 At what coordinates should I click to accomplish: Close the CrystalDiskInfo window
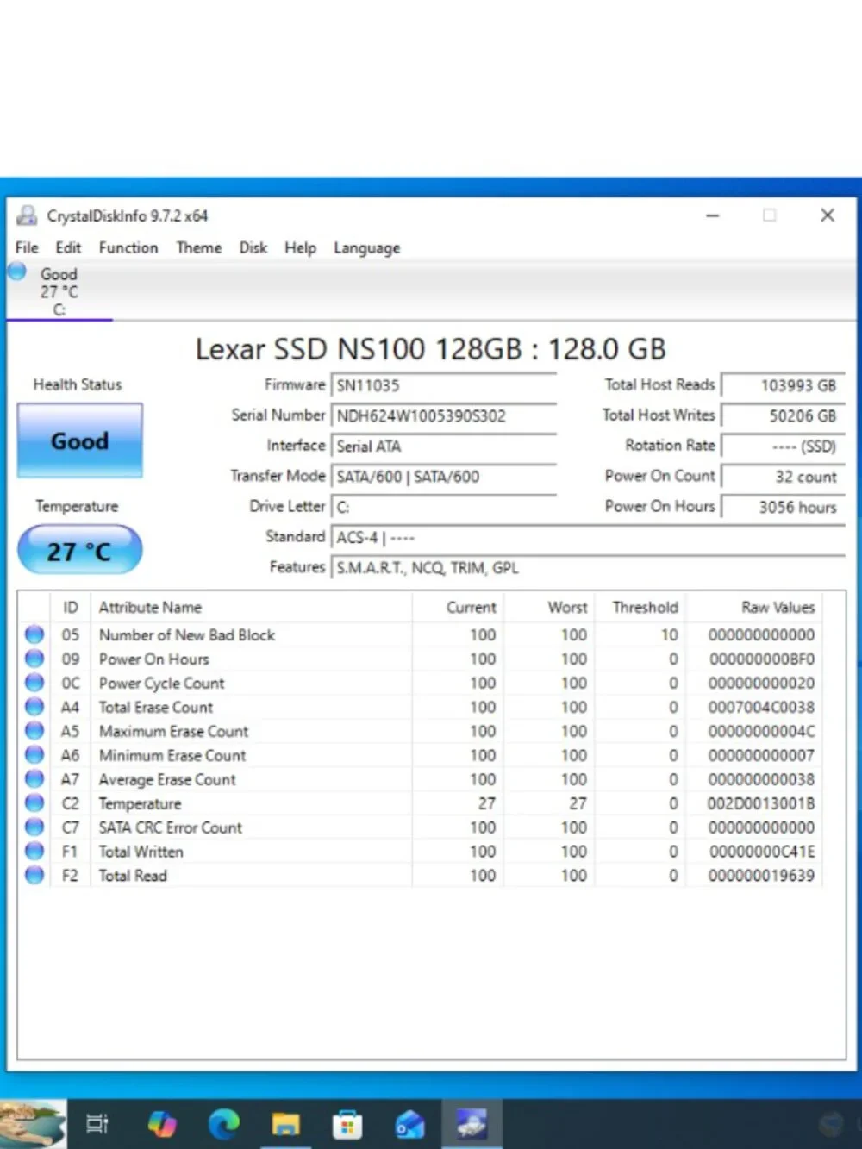pyautogui.click(x=828, y=215)
